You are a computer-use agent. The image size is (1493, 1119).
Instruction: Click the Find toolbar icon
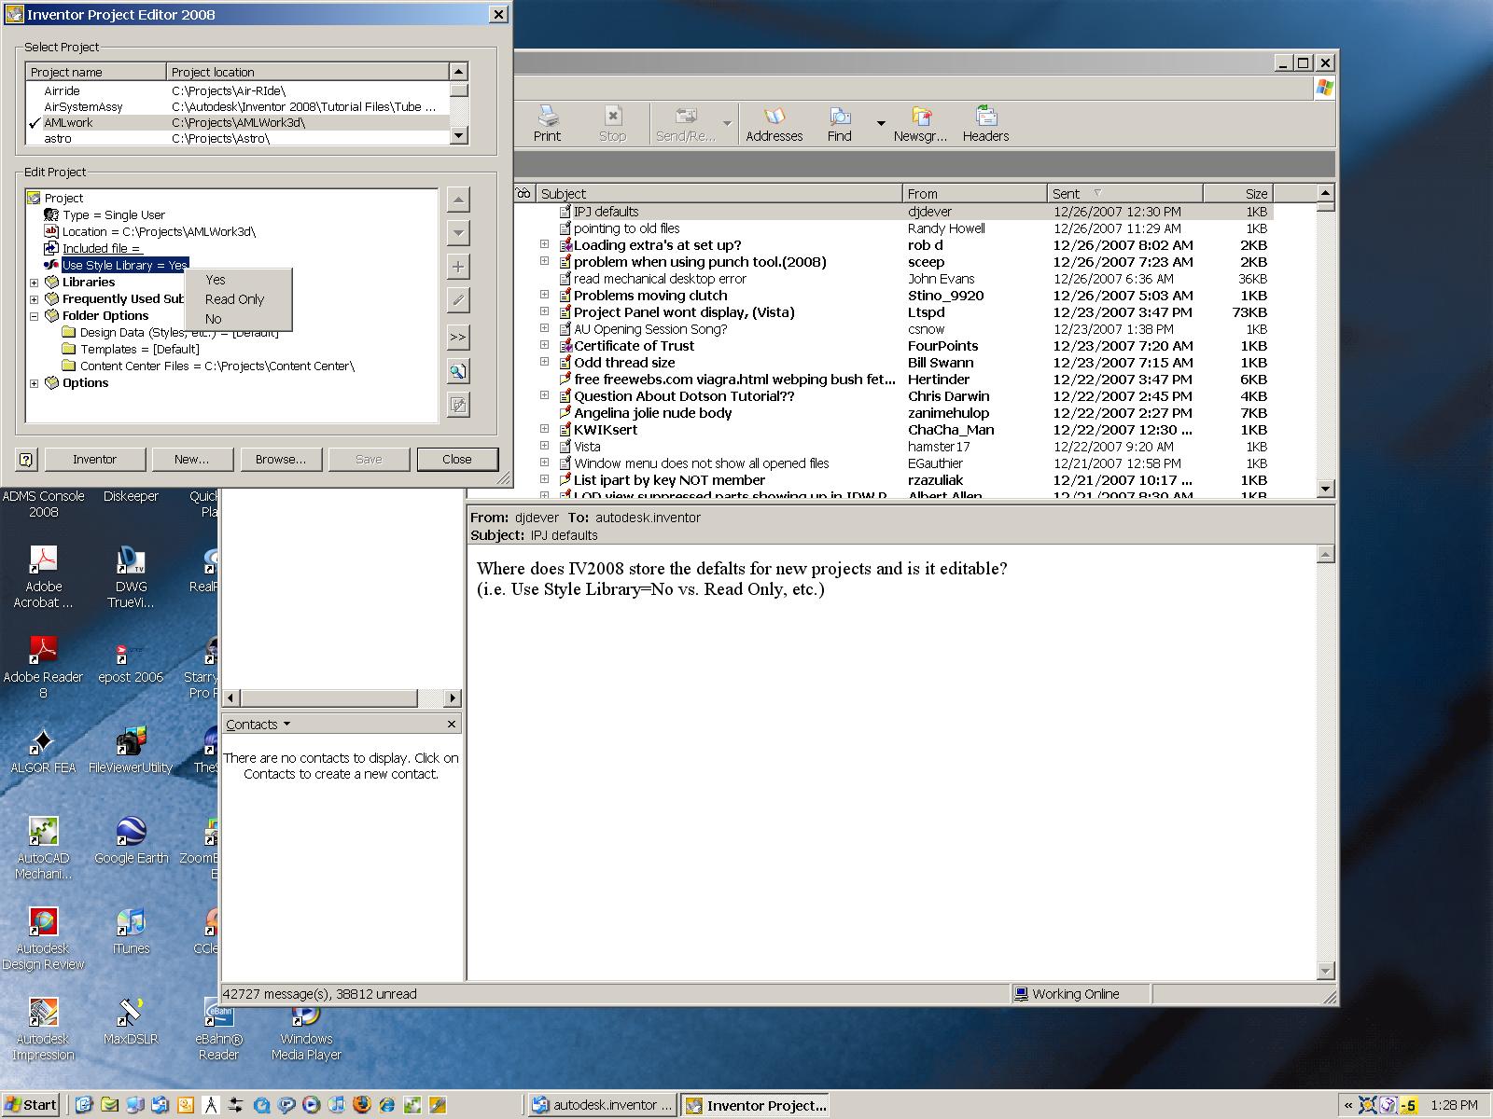coord(840,123)
